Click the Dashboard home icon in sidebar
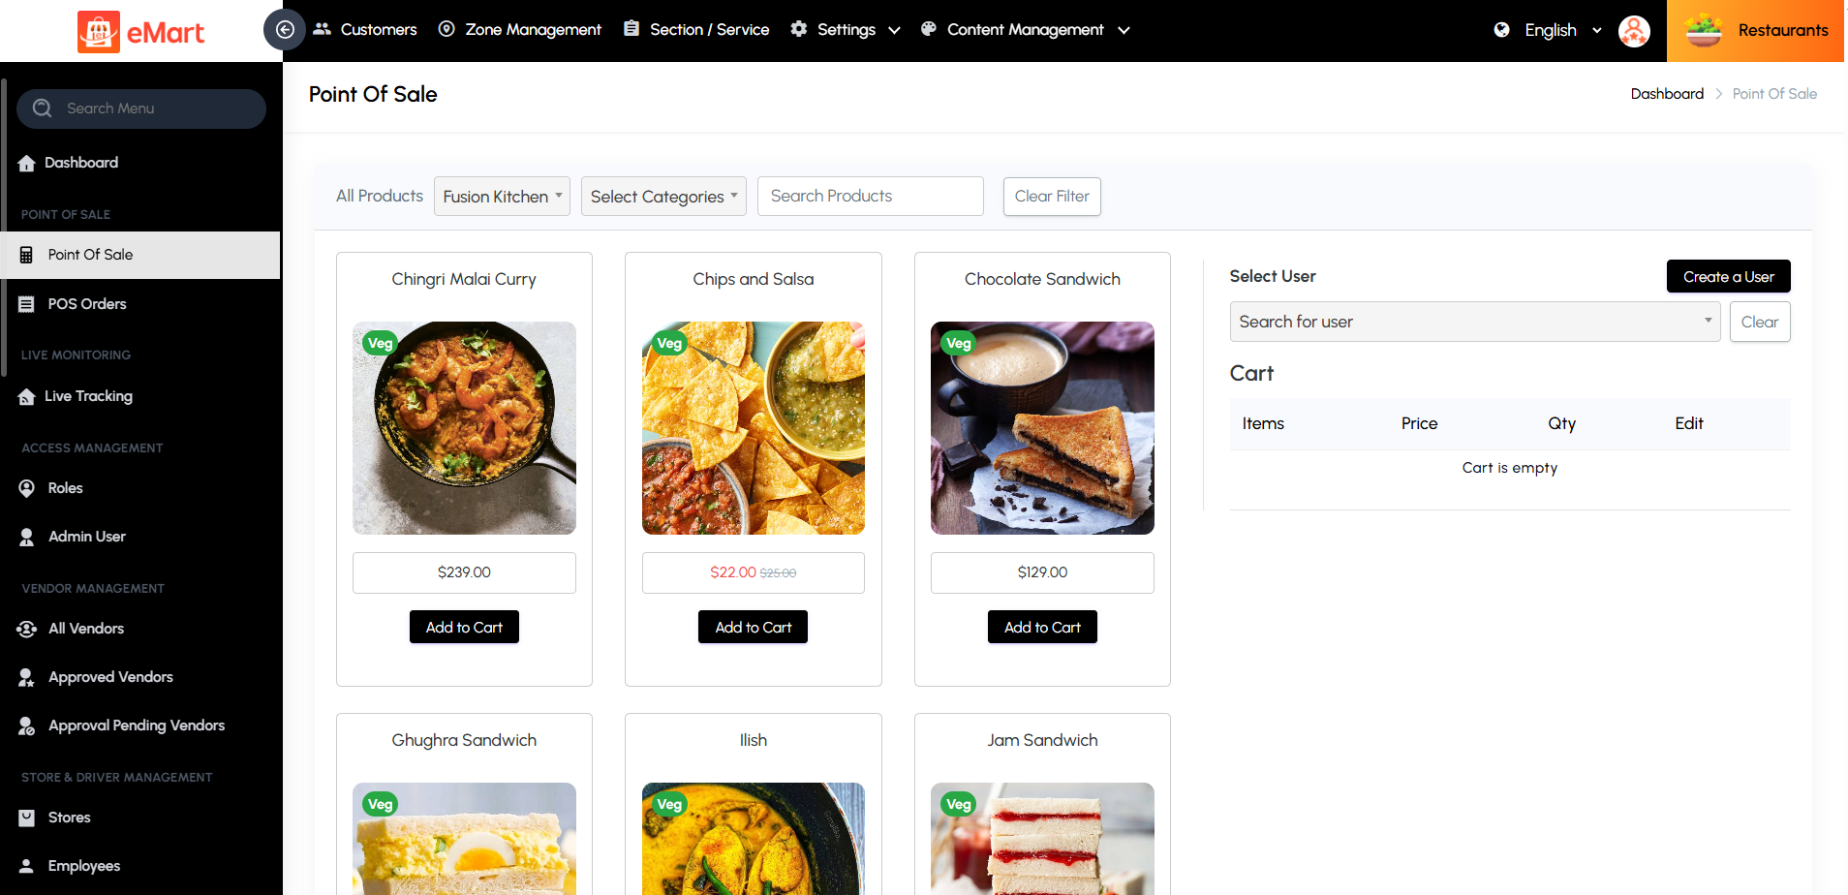The height and width of the screenshot is (895, 1848). [x=27, y=164]
